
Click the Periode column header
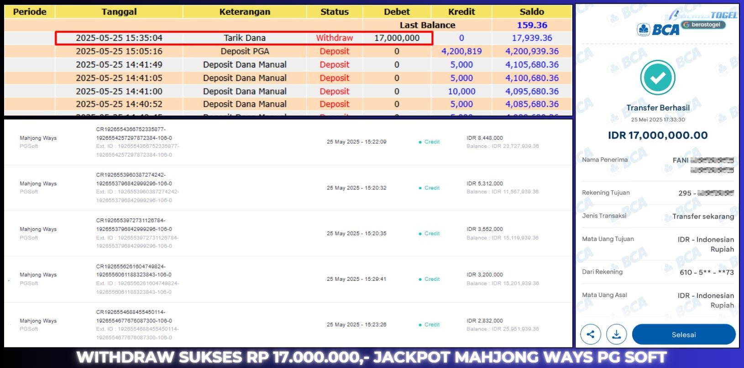30,12
